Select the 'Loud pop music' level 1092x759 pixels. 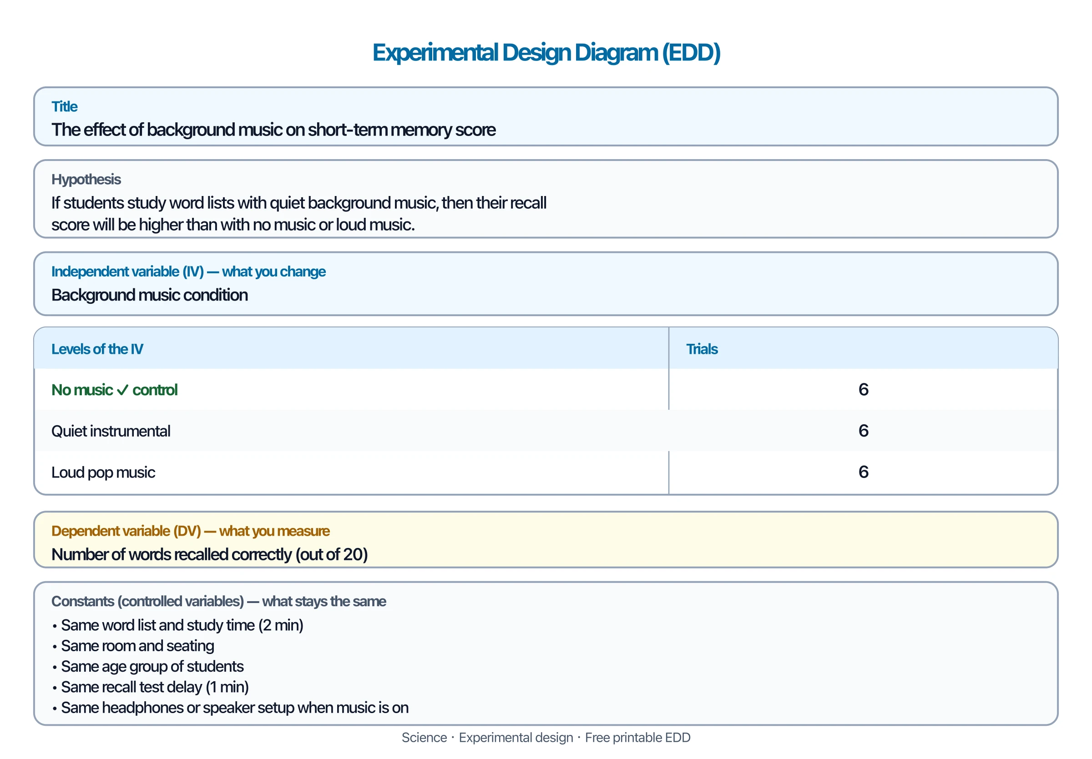[103, 472]
